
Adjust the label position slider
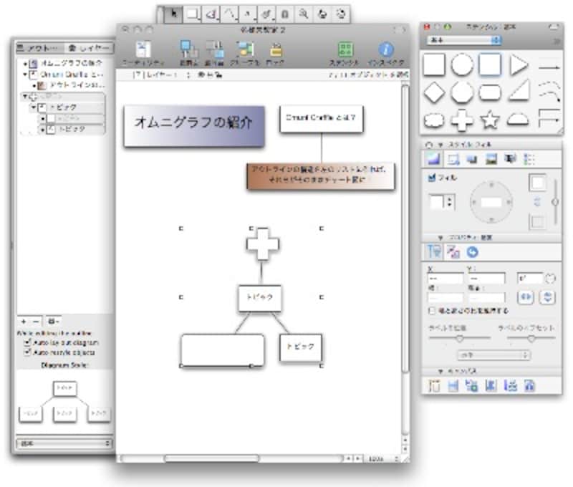point(459,339)
